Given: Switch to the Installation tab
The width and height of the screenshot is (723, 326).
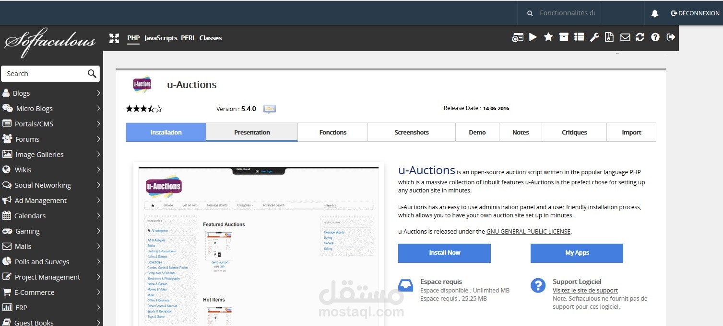Looking at the screenshot, I should pyautogui.click(x=166, y=132).
